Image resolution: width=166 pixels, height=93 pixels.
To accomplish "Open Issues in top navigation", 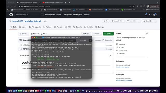I will click(x=59, y=15).
